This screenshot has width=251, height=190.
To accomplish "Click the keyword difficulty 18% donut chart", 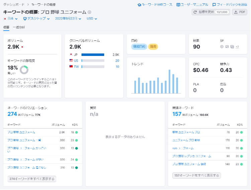I will [x=24, y=70].
